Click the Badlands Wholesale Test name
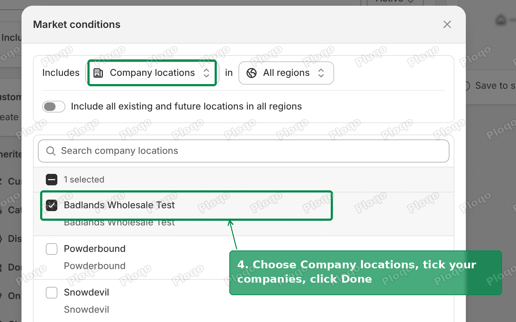The image size is (516, 322). [119, 205]
